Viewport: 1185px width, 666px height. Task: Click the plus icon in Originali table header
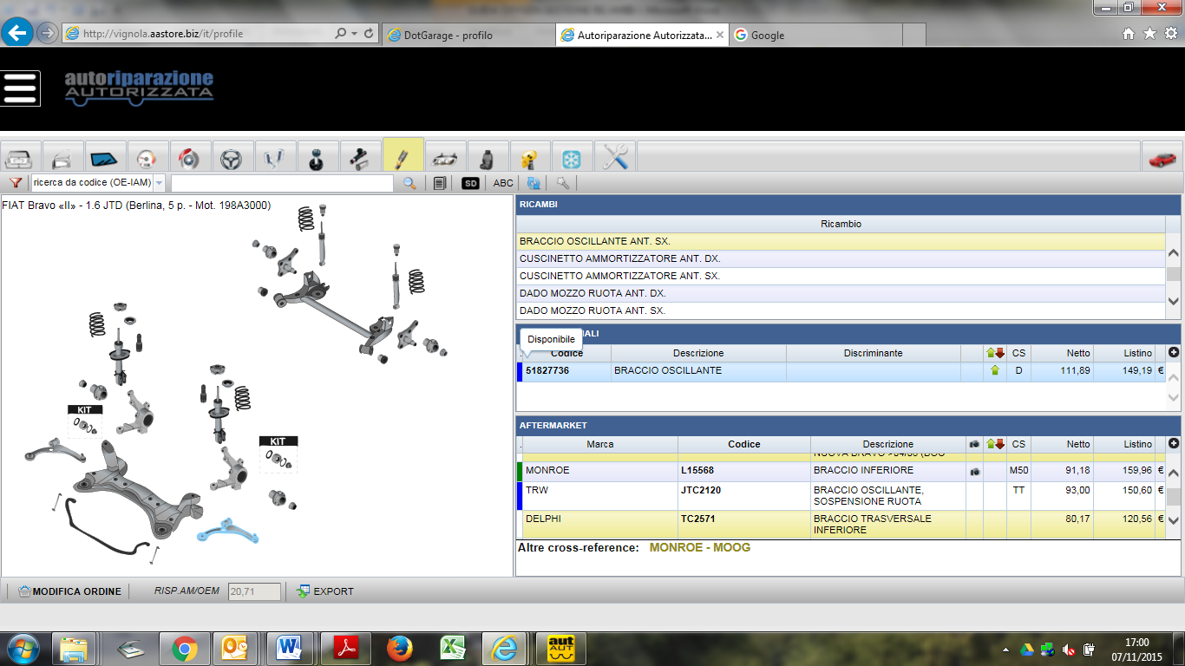tap(1174, 352)
